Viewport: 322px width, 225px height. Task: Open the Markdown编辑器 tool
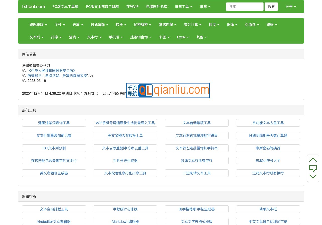[x=125, y=222]
